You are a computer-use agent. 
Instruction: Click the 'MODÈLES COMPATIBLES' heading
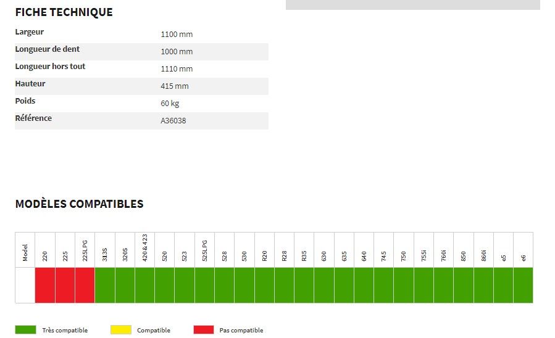[x=79, y=204]
